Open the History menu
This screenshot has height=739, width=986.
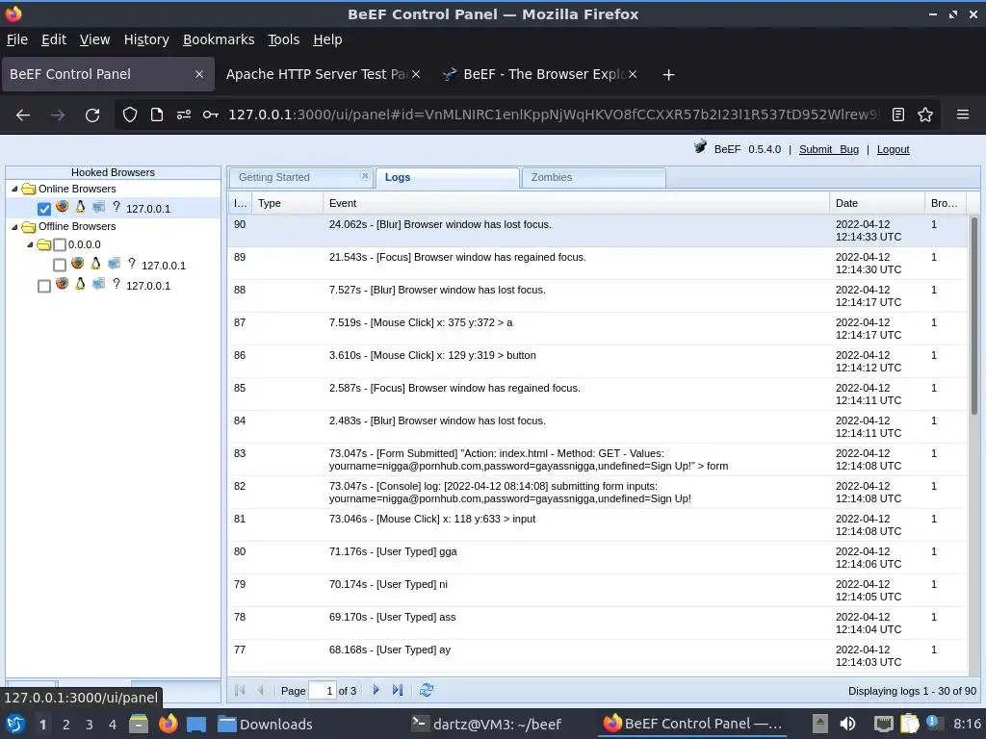pos(146,39)
